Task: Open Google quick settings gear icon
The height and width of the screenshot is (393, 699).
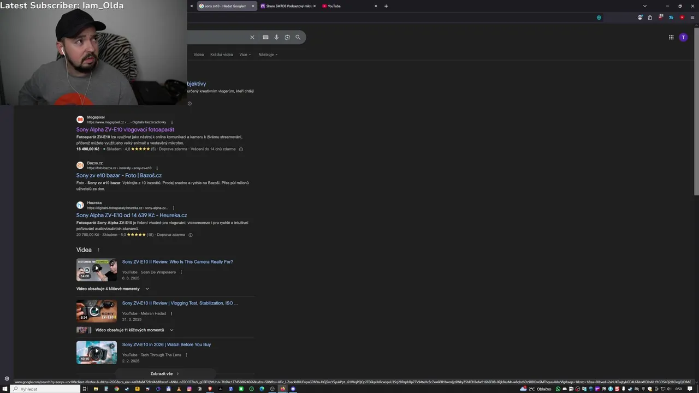Action: [7, 379]
